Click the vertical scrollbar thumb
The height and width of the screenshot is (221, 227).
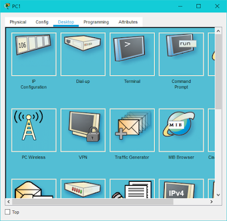[218, 72]
